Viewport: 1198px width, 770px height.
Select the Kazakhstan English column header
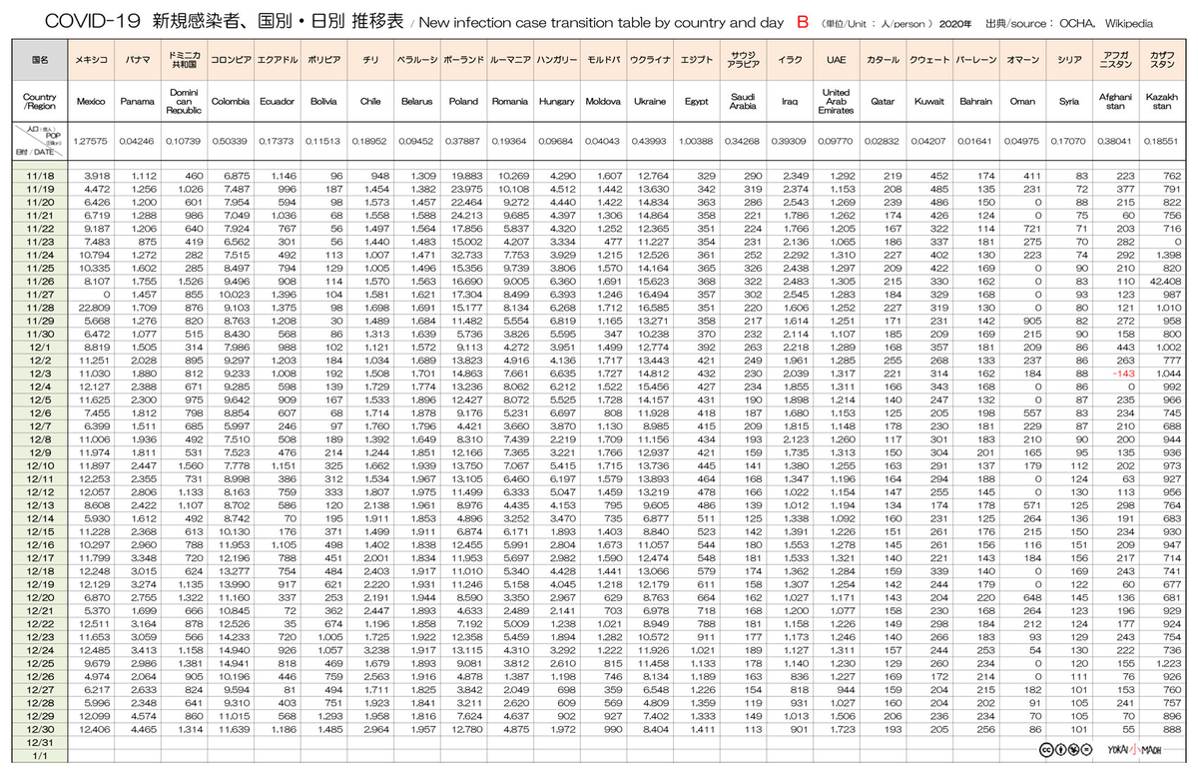[x=1161, y=100]
